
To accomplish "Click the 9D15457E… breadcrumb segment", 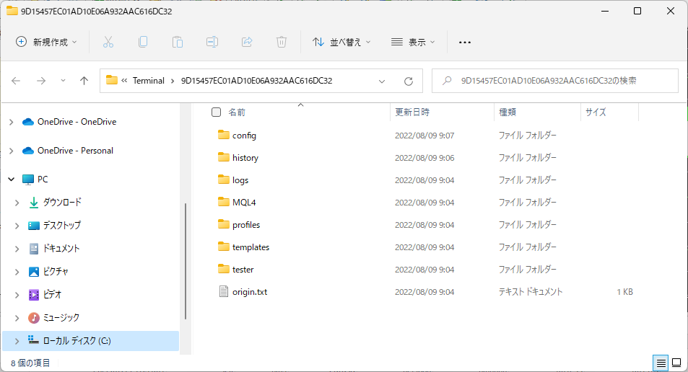I will click(257, 81).
